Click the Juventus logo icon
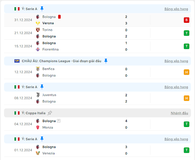195x160 pixels. (x=38, y=95)
